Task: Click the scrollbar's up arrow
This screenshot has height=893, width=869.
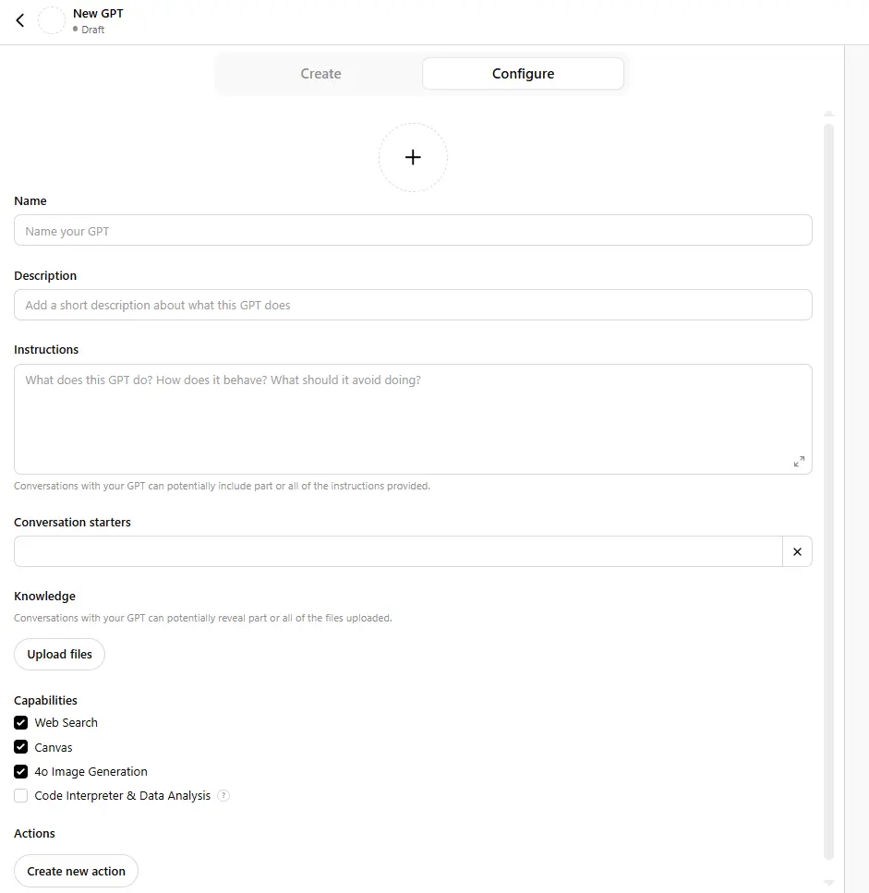Action: [828, 114]
